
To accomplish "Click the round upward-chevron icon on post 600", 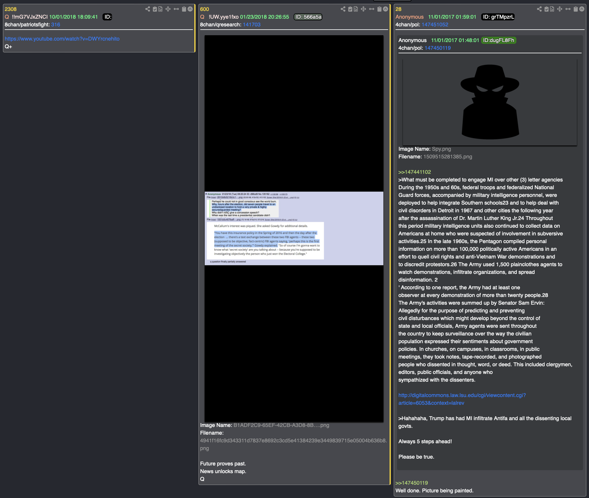I will click(385, 9).
